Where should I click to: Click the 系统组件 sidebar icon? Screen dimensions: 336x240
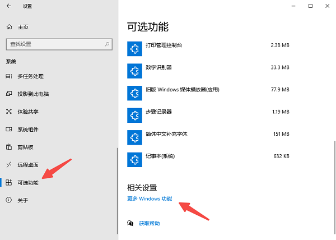8,130
